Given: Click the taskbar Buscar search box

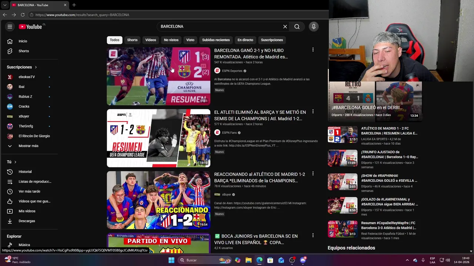Looking at the screenshot, I should [204, 260].
